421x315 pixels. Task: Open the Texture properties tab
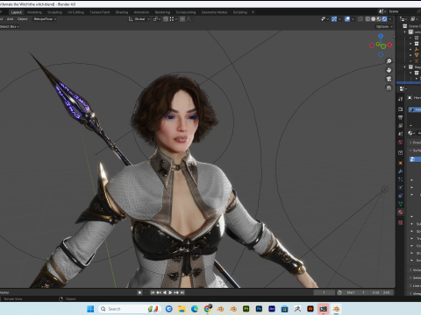point(401,222)
